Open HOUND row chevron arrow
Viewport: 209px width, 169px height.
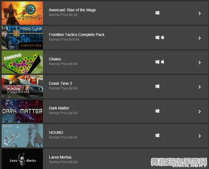point(199,136)
